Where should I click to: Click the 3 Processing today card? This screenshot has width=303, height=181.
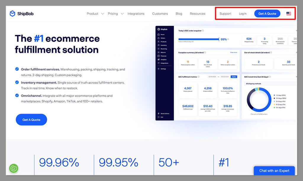point(265,40)
